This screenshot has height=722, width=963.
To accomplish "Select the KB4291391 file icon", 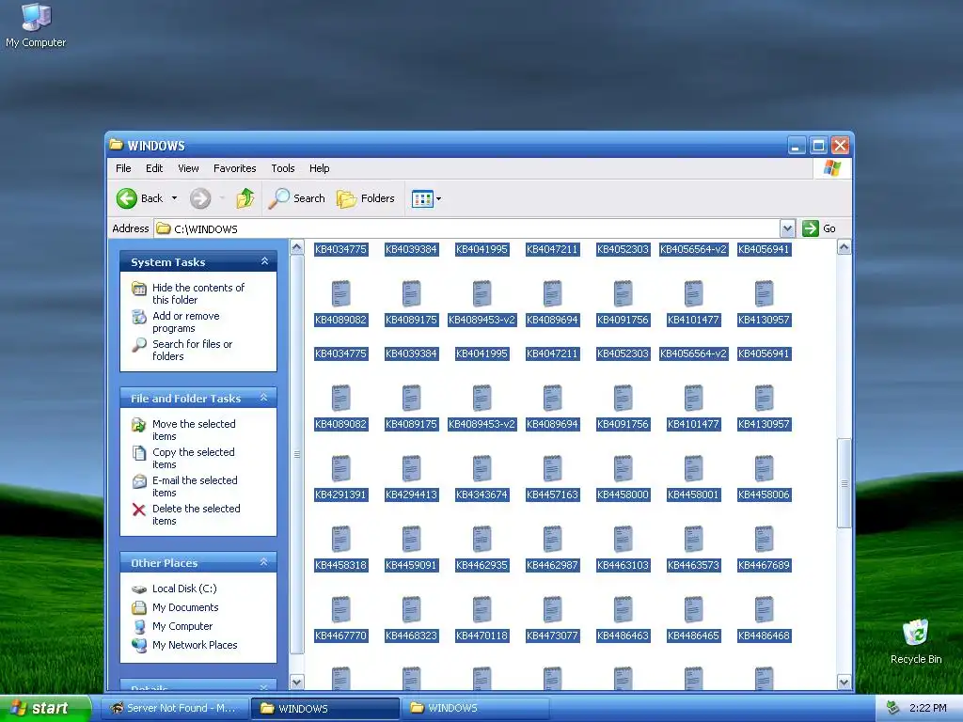I will tap(340, 468).
